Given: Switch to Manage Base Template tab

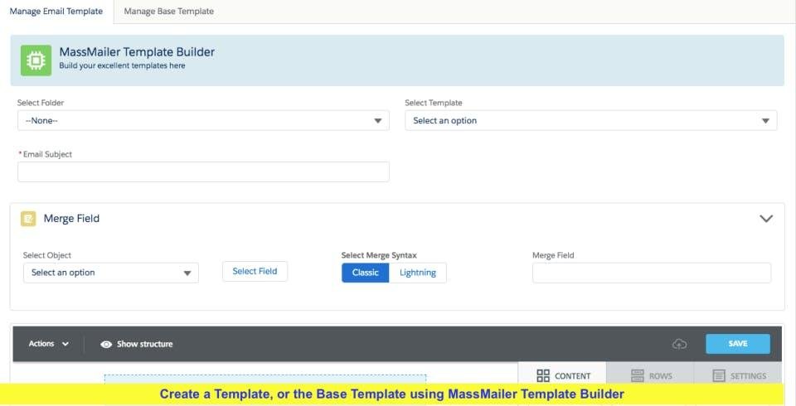Looking at the screenshot, I should (x=169, y=12).
